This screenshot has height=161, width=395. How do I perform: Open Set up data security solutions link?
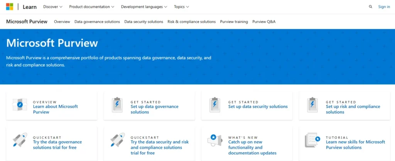click(x=258, y=106)
